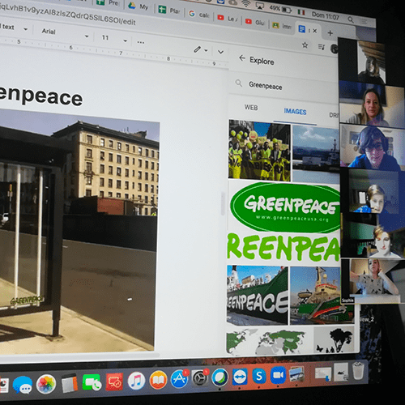Screen dimensions: 405x405
Task: Open iBooks from the Dock
Action: [x=158, y=380]
